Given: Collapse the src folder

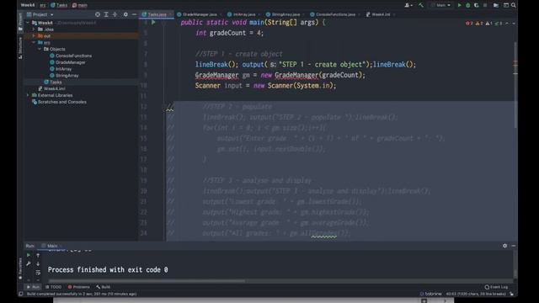Looking at the screenshot, I should coord(34,42).
